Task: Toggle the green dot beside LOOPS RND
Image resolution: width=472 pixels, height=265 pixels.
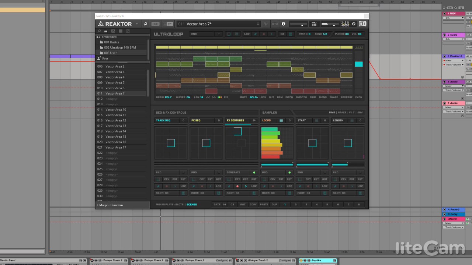Action: pos(289,173)
